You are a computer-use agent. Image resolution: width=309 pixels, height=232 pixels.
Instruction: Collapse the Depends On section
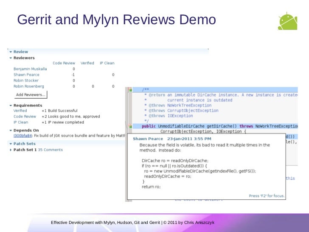pos(11,130)
